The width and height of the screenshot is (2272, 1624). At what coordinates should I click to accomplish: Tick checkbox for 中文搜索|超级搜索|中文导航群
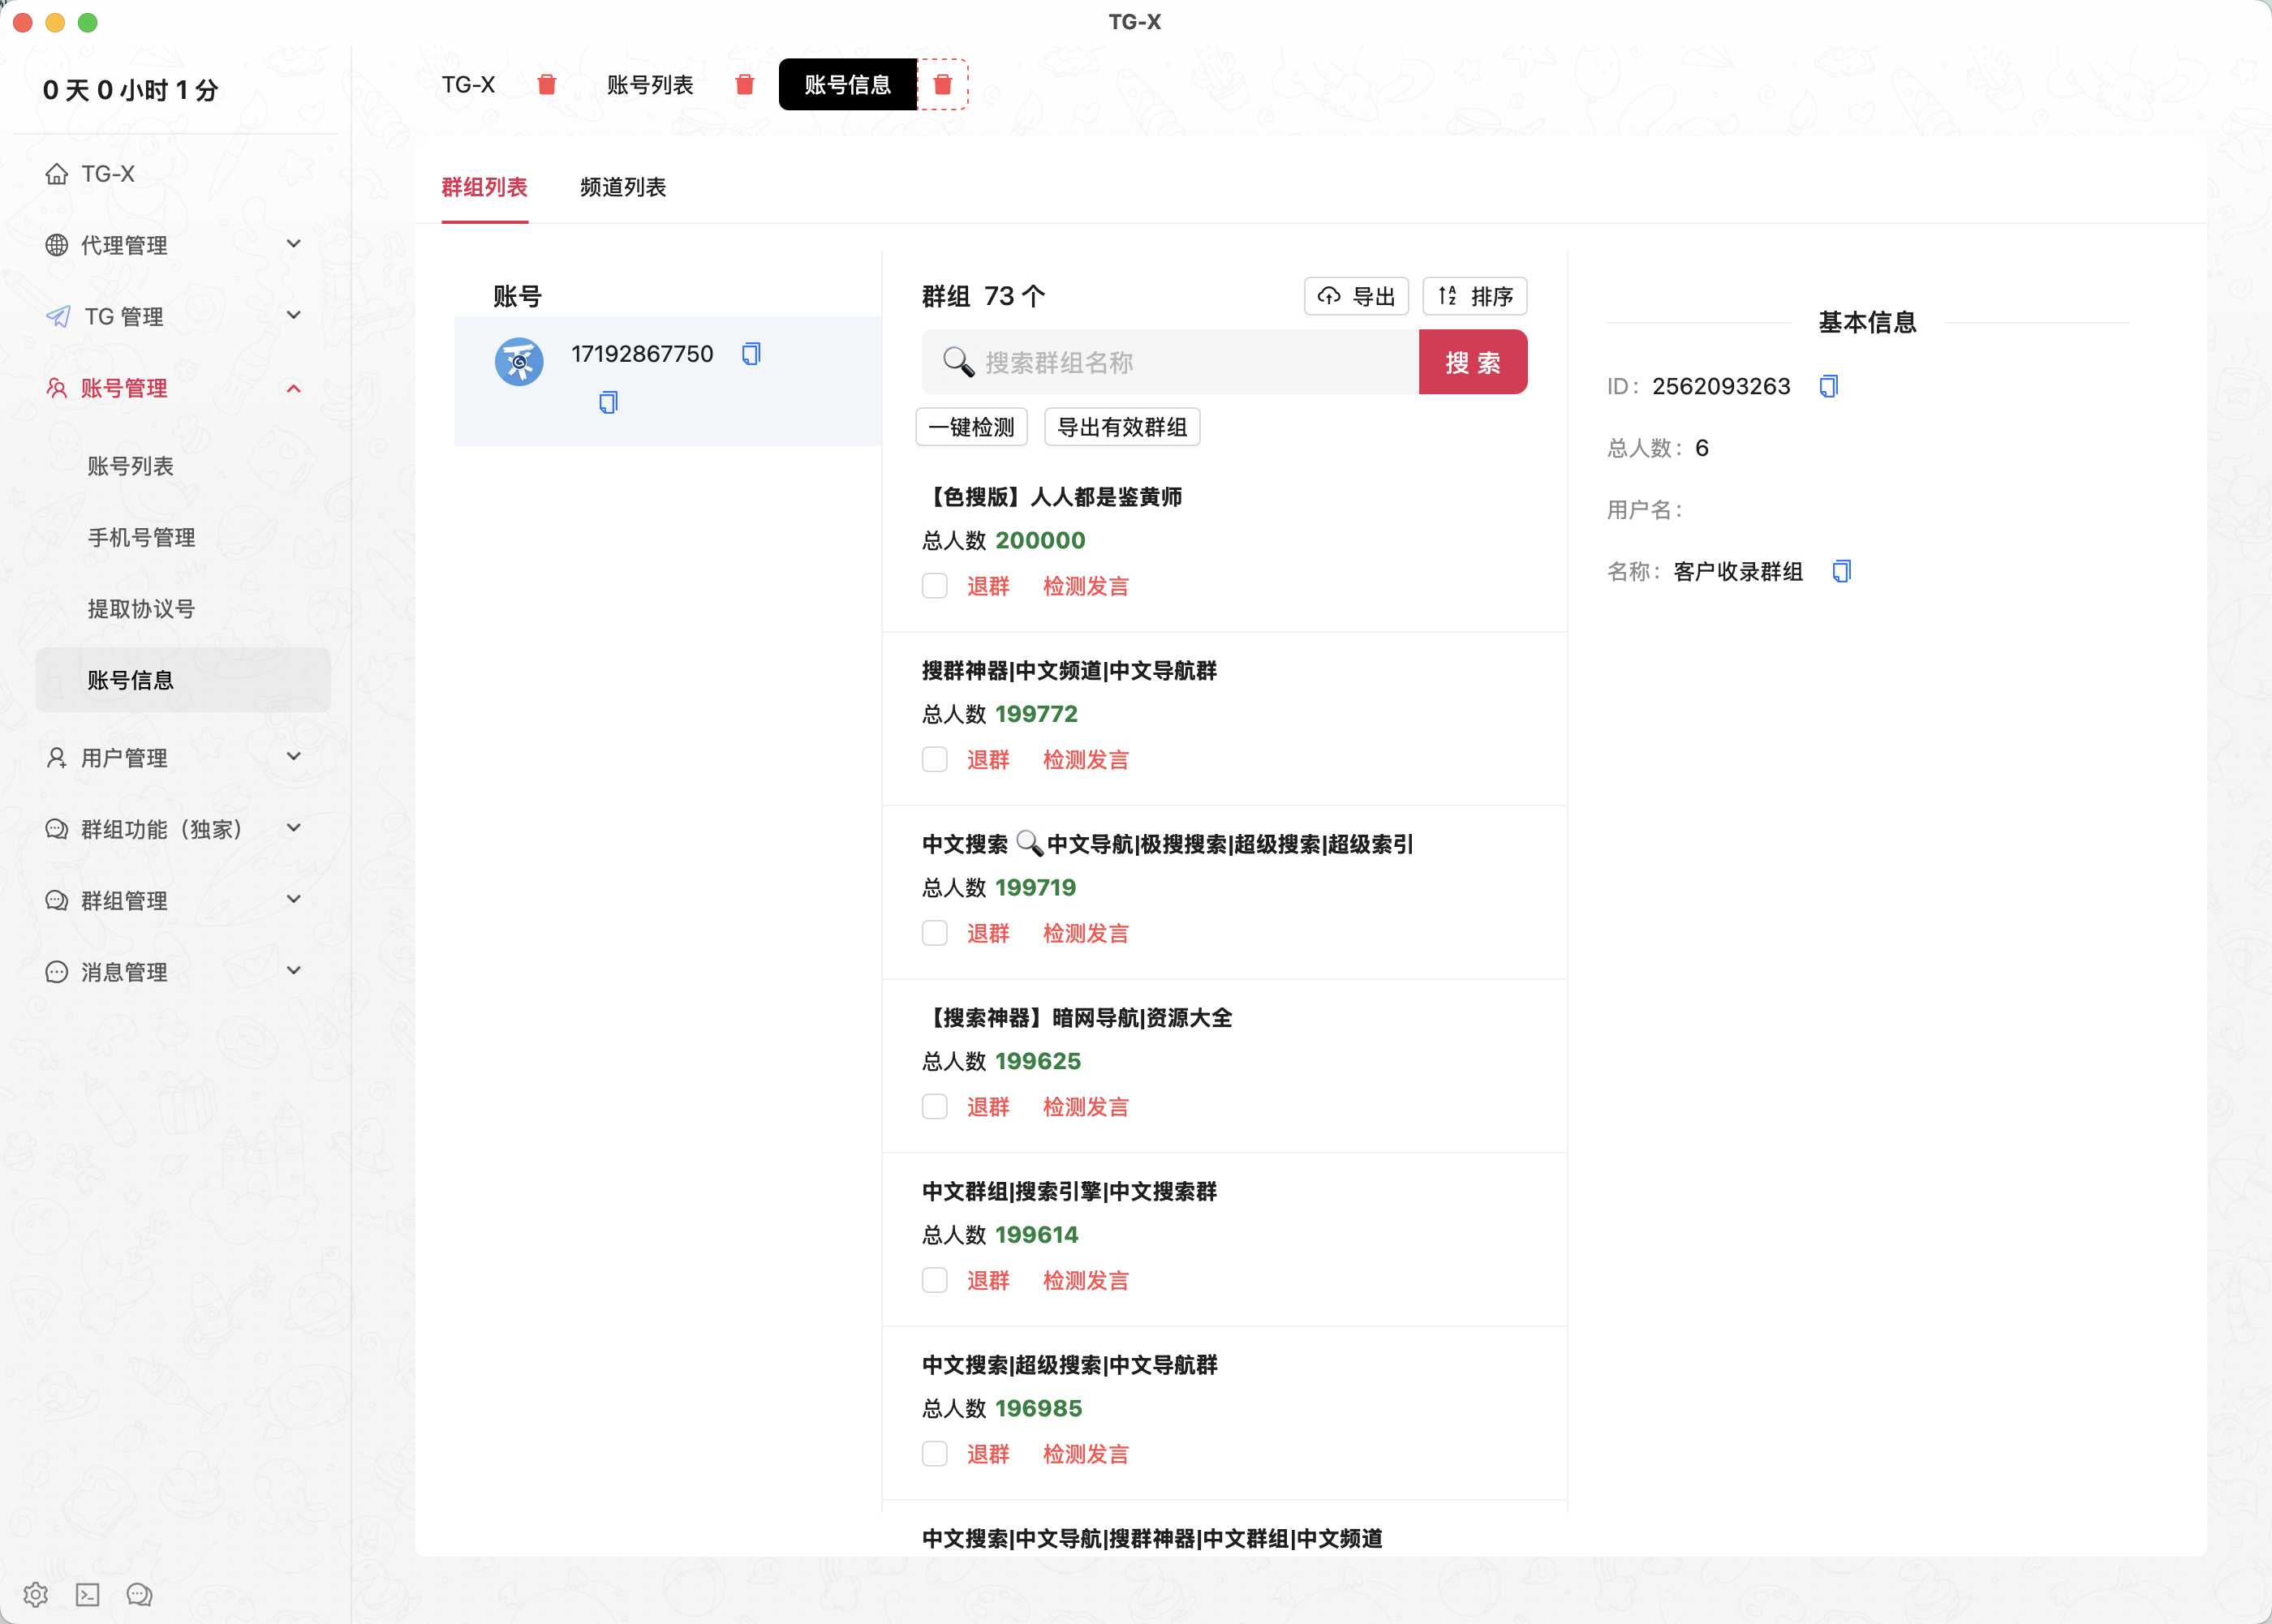(934, 1454)
